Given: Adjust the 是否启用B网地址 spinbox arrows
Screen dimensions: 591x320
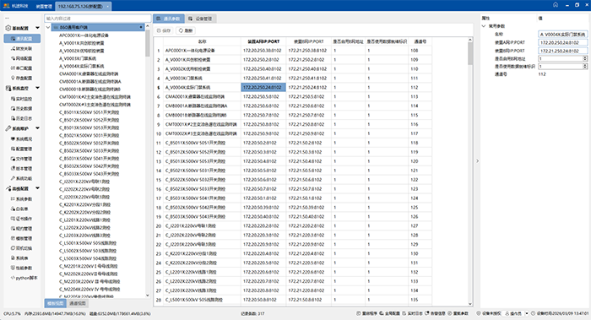Looking at the screenshot, I should point(585,58).
